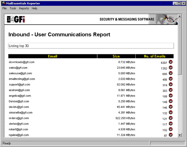Open the Help menu
Viewport: 187px width, 147px height.
[34, 8]
